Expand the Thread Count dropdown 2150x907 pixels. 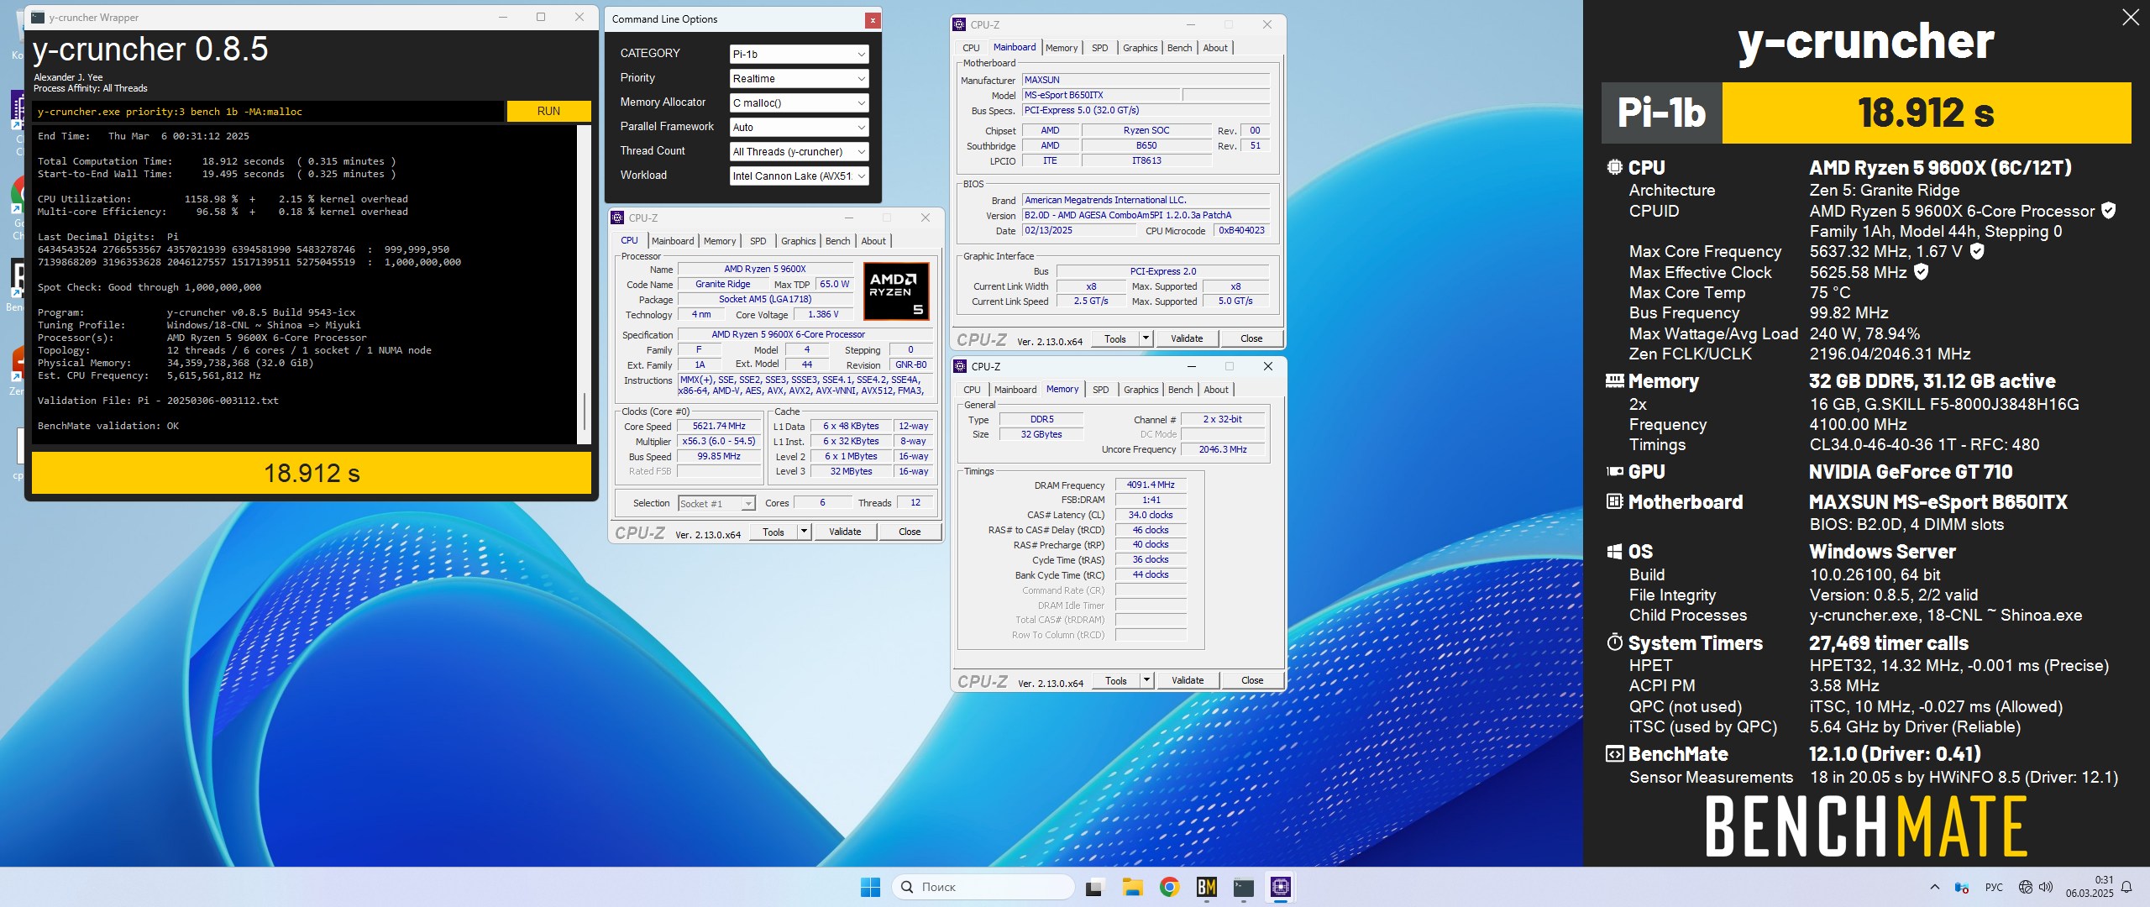pos(799,151)
